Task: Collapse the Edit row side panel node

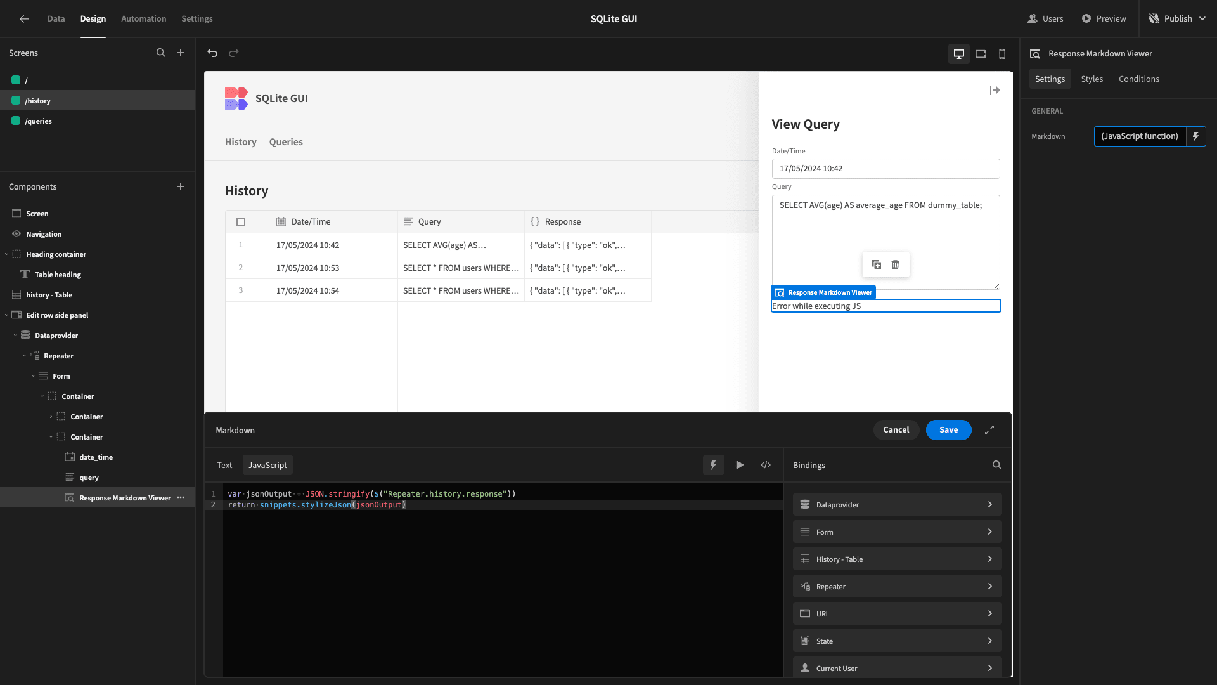Action: coord(6,315)
